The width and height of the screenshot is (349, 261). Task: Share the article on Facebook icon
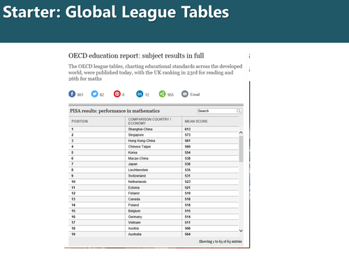tap(72, 94)
